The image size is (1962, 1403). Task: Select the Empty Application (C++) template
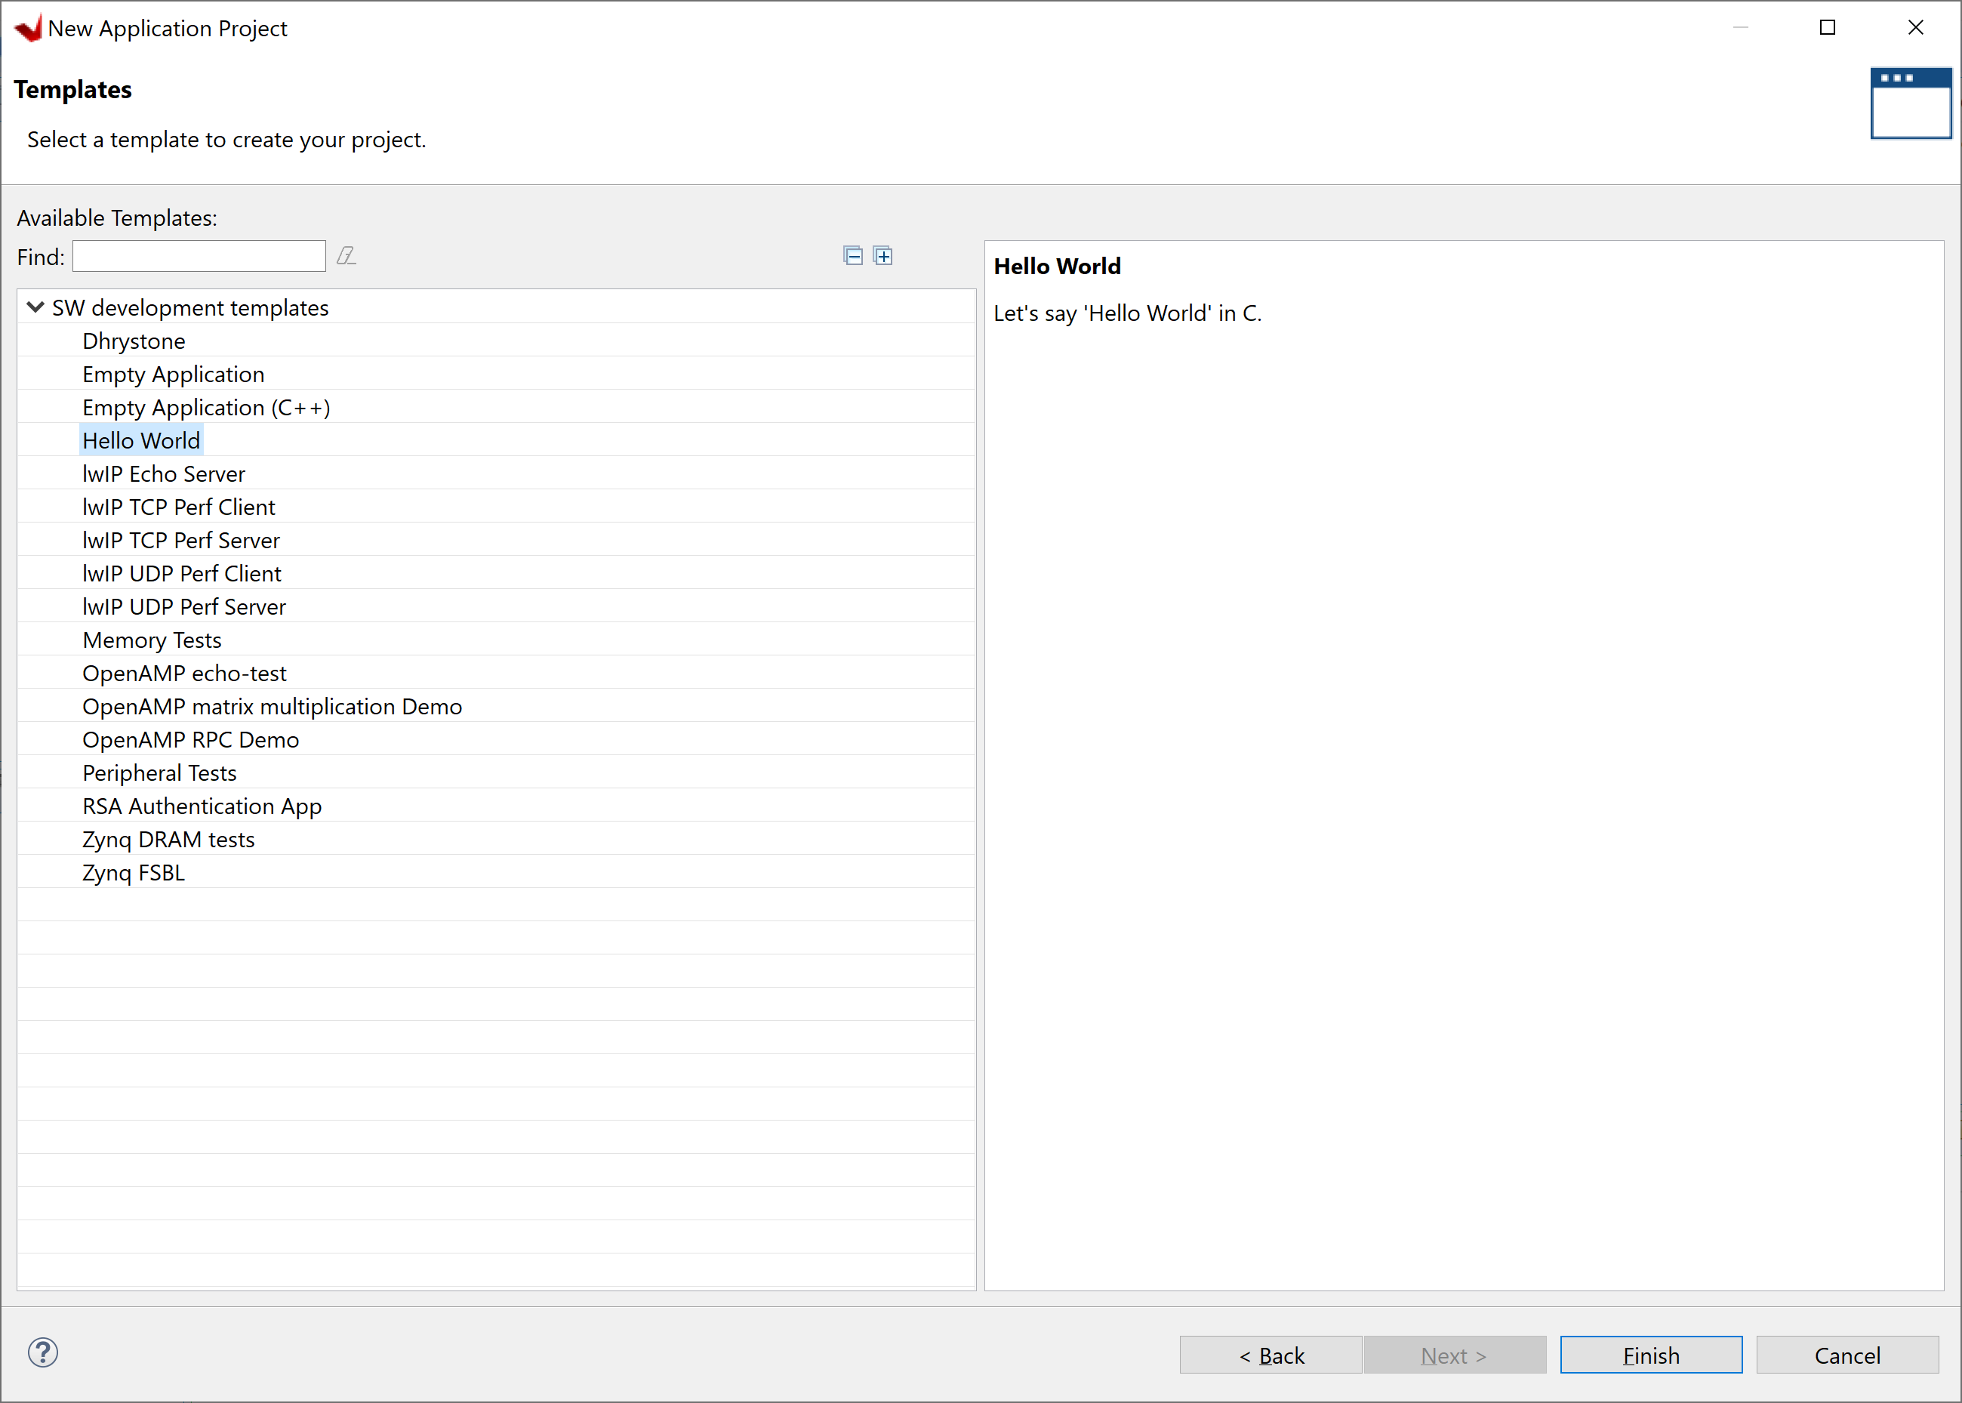205,407
